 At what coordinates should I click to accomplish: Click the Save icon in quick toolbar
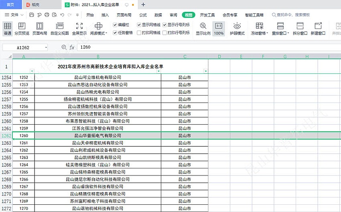point(32,15)
